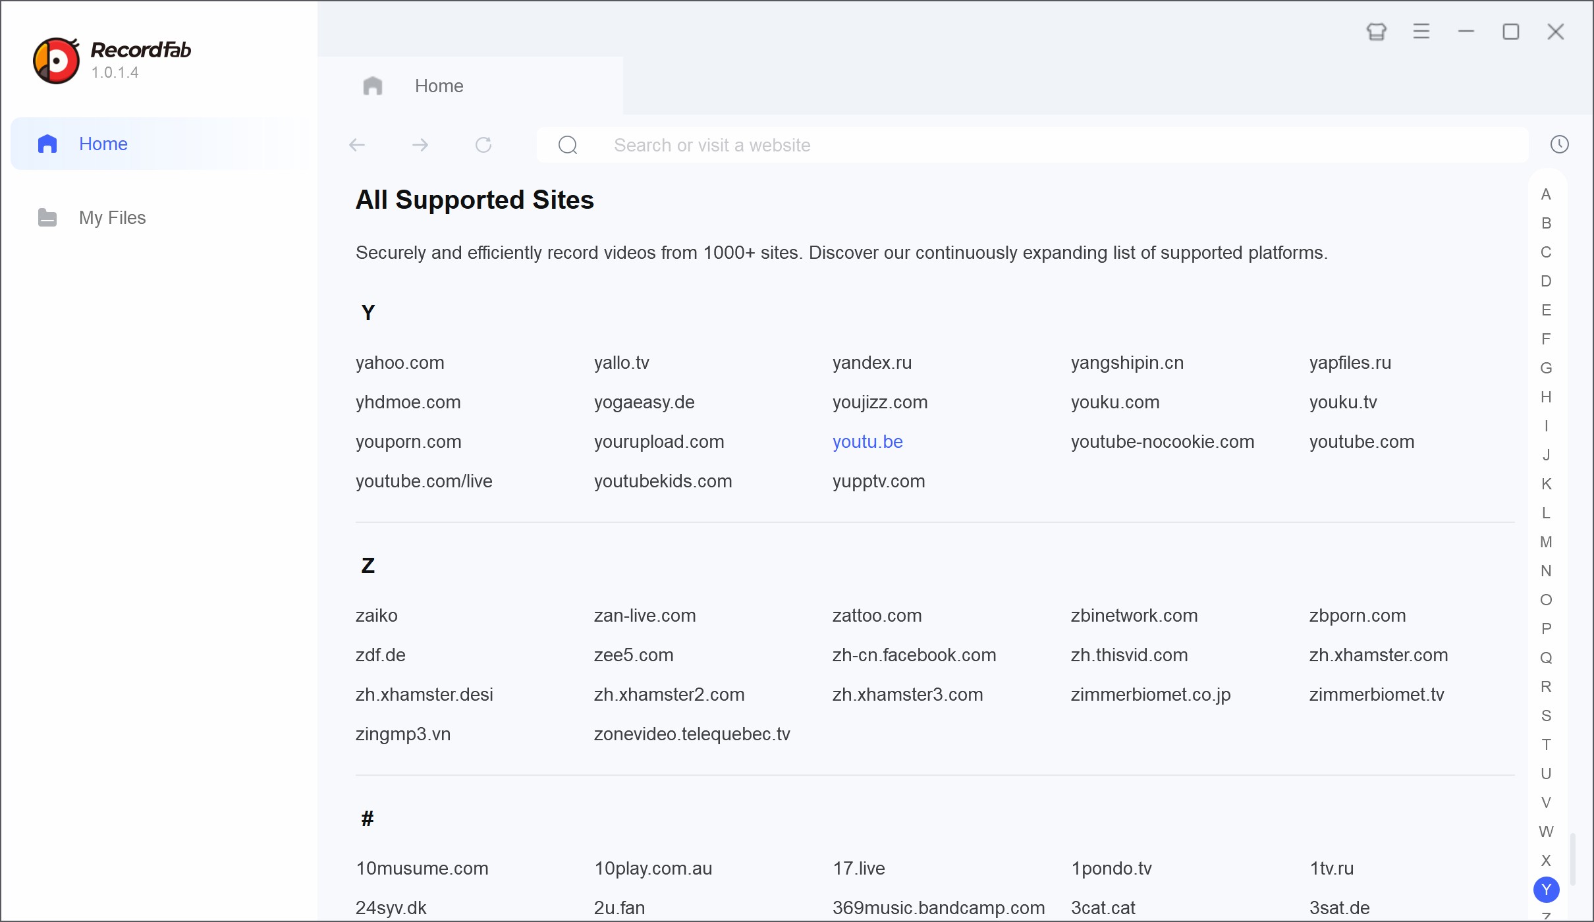The image size is (1594, 922).
Task: Jump to letter H in index
Action: 1546,397
